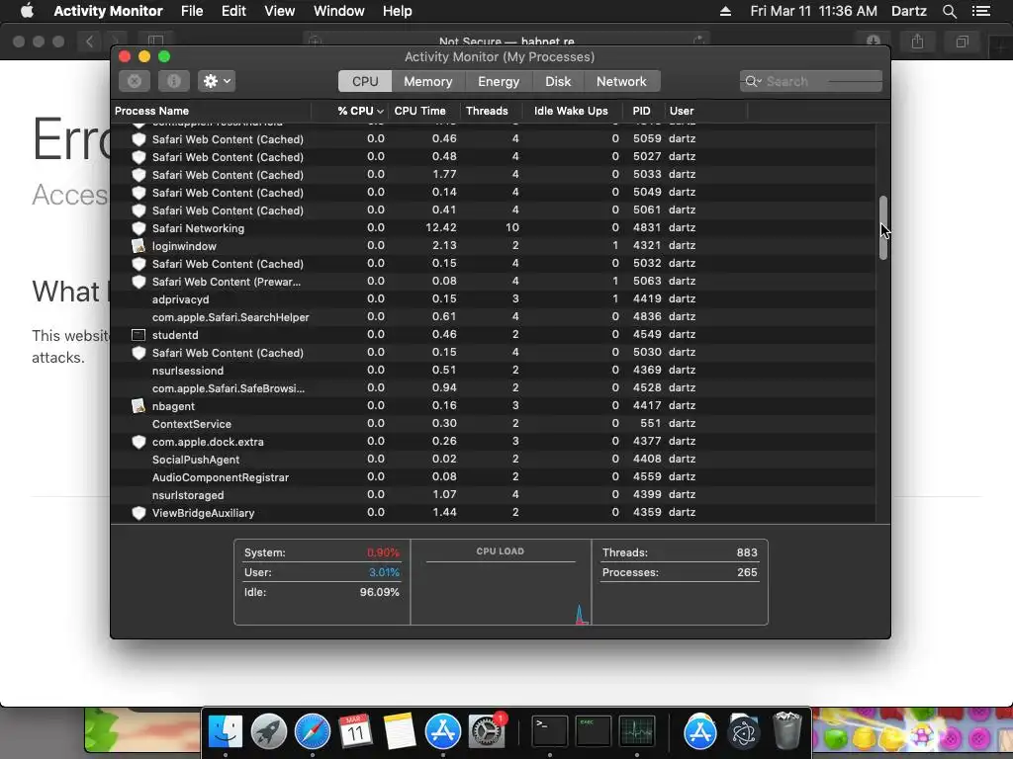Open the Window menu
Image resolution: width=1013 pixels, height=759 pixels.
point(338,11)
